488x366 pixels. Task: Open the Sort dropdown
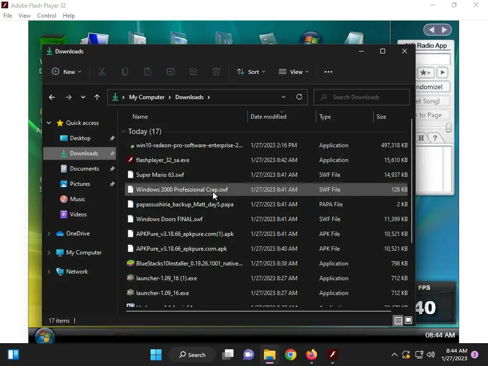(251, 72)
